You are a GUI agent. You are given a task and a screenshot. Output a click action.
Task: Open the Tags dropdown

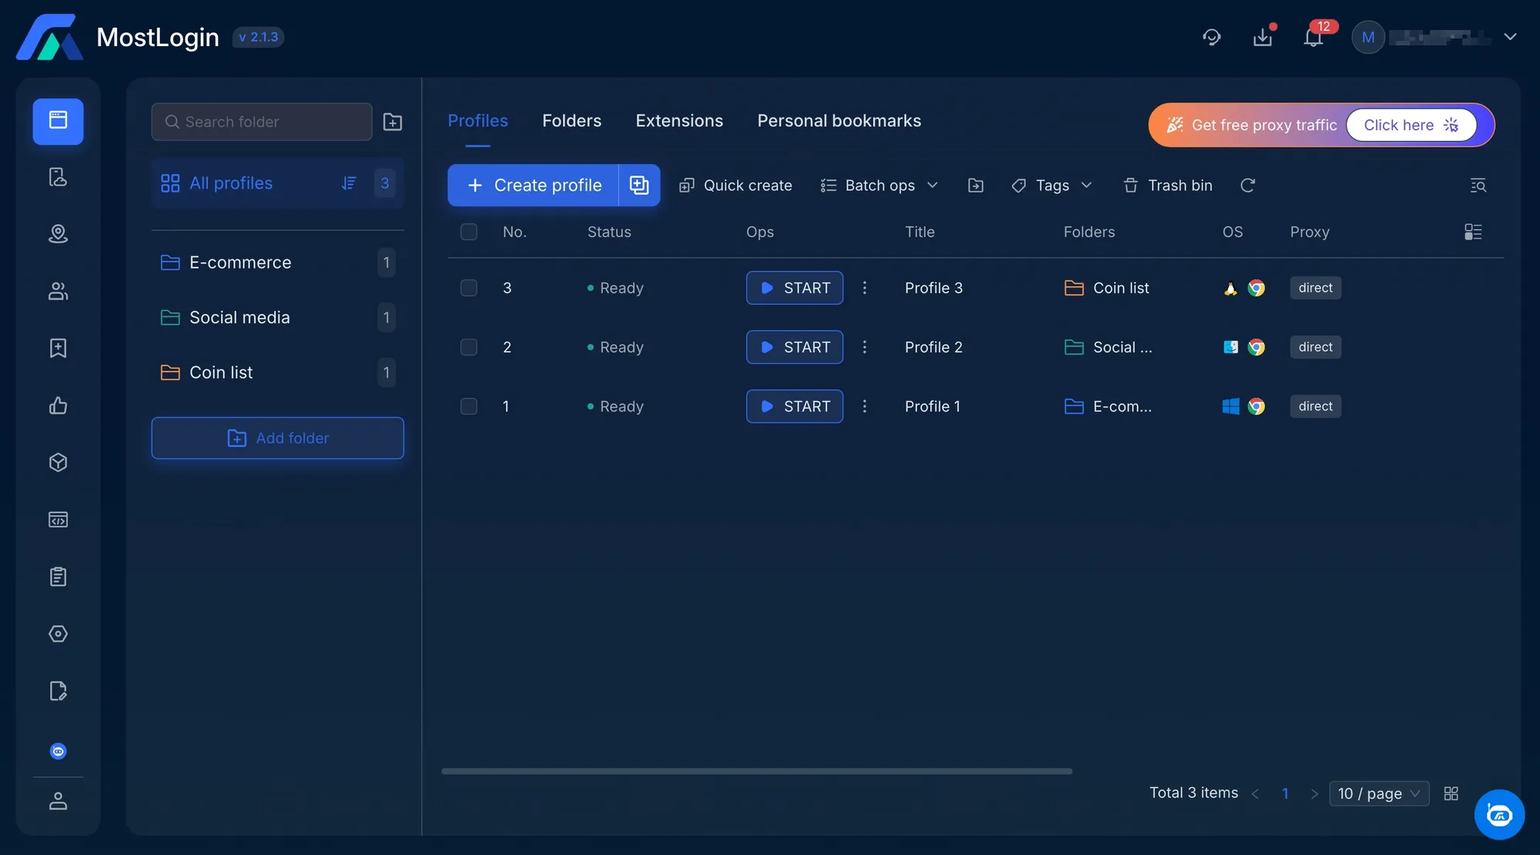click(1052, 185)
